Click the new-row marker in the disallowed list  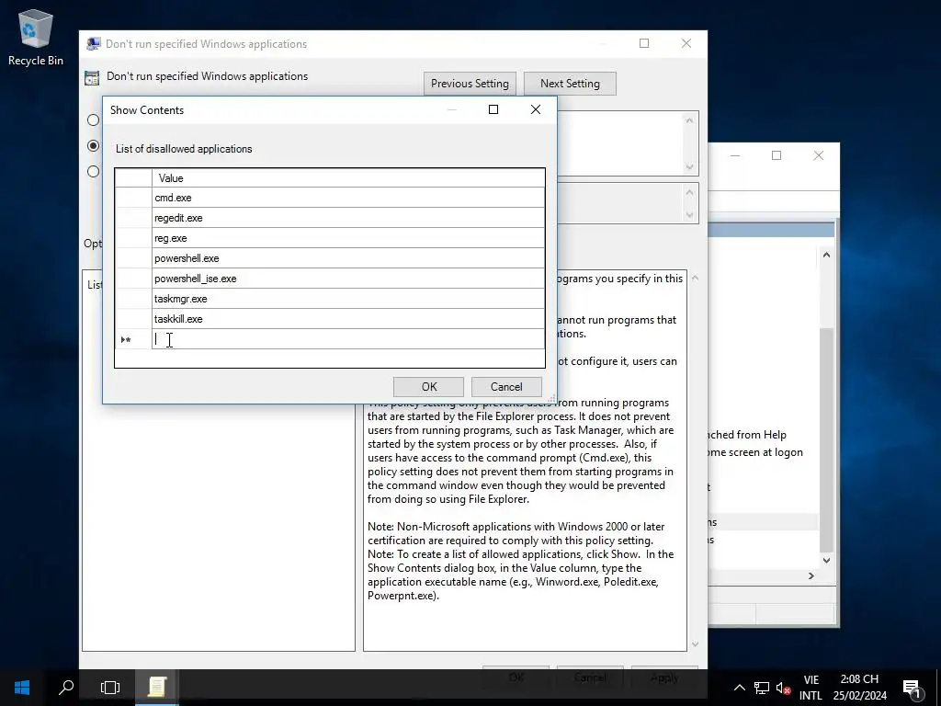(126, 340)
